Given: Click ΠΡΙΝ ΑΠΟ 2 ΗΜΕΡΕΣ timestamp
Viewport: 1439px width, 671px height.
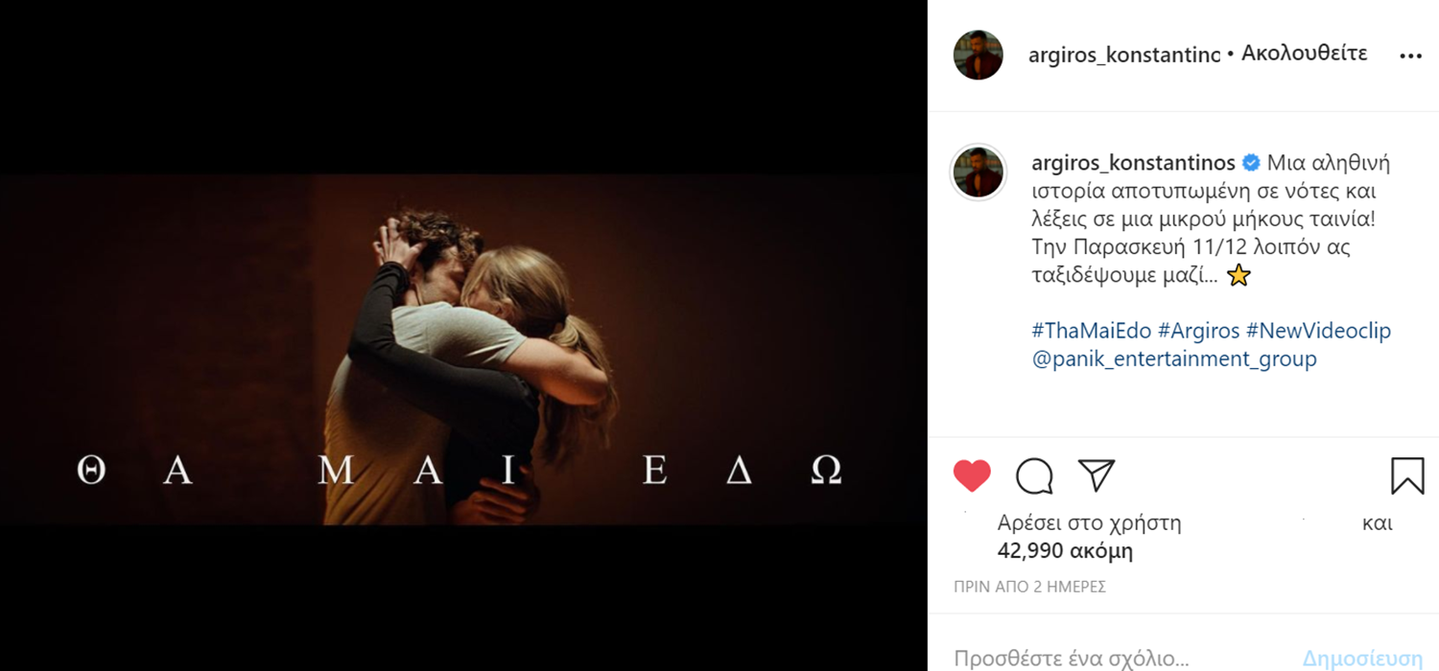Looking at the screenshot, I should (x=1029, y=587).
